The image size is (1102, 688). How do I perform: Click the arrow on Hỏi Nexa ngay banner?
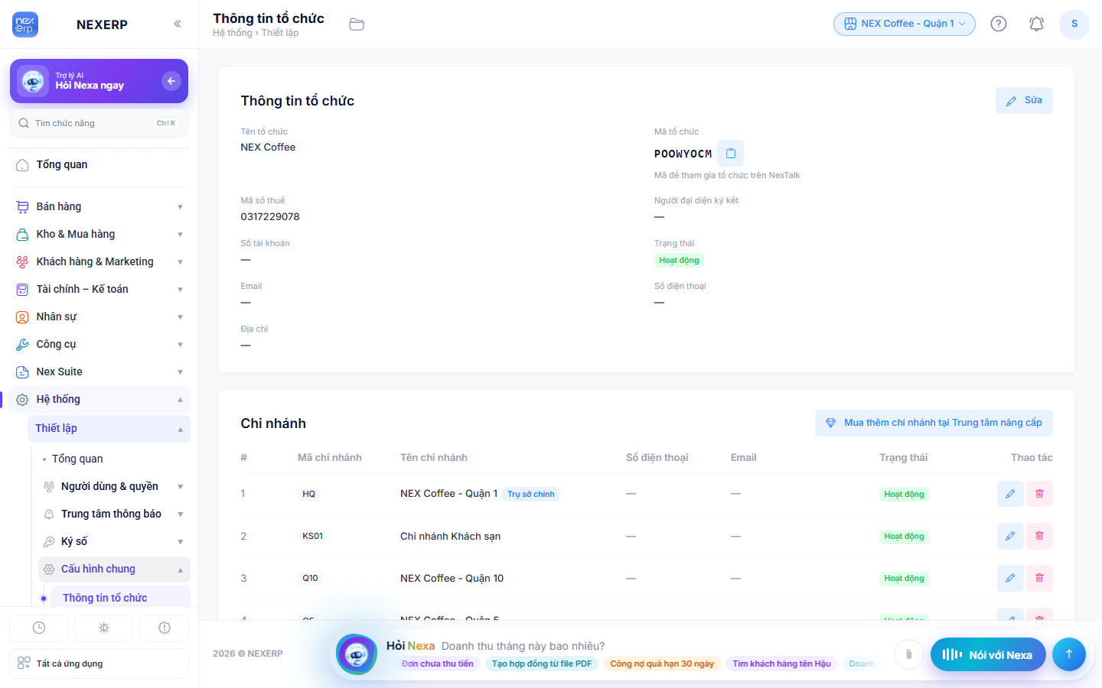click(171, 80)
